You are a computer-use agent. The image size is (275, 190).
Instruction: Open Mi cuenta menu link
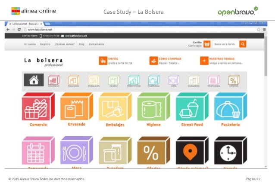30,44
